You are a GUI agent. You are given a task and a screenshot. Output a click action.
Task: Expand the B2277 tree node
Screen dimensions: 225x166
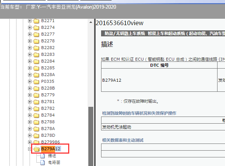30,34
